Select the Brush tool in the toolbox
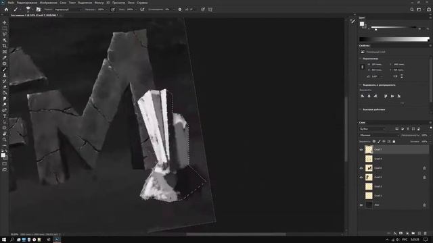This screenshot has width=433, height=243. tap(5, 70)
